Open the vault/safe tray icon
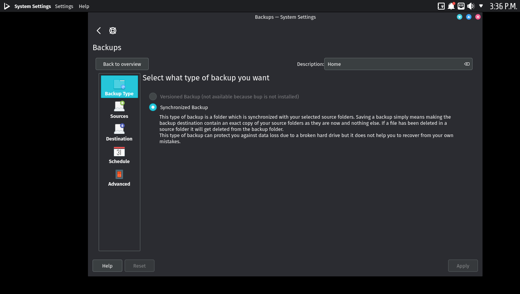The height and width of the screenshot is (294, 520). pyautogui.click(x=441, y=6)
